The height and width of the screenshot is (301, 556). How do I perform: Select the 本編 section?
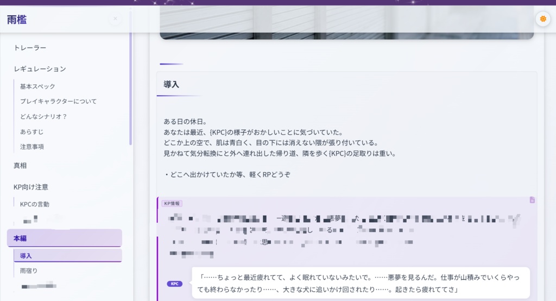[65, 238]
